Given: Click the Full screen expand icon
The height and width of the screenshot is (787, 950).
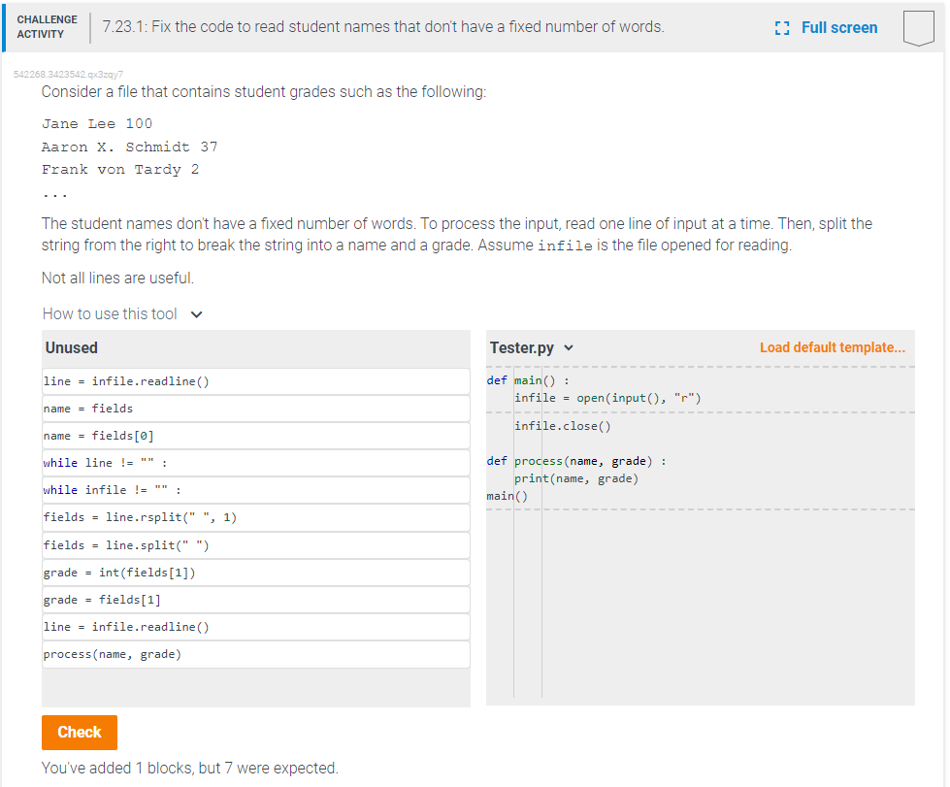Looking at the screenshot, I should coord(782,27).
